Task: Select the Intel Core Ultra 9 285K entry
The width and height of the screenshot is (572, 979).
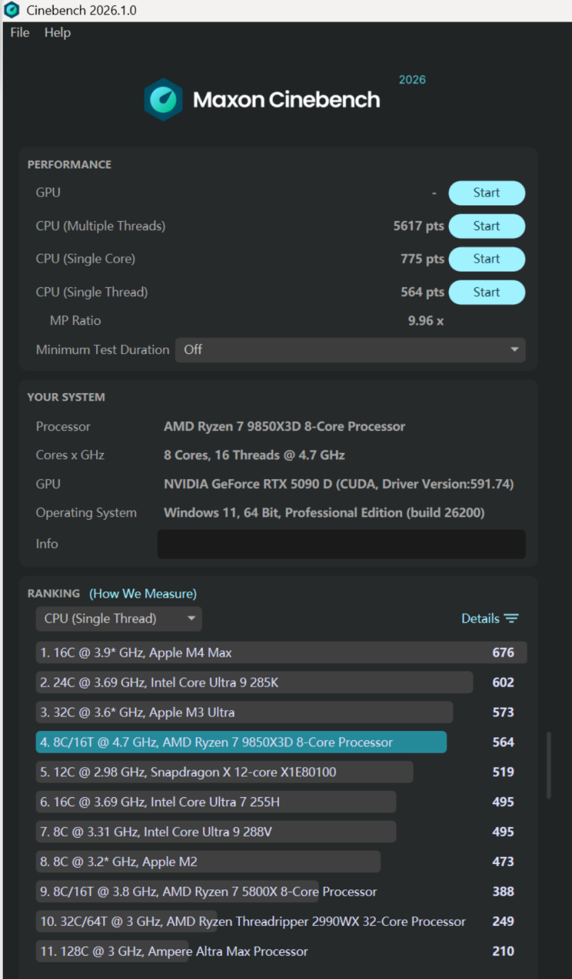Action: [x=254, y=682]
